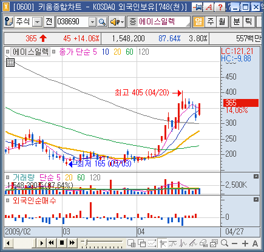264x252 pixels.
Task: Click the 증 margin indicator button
Action: click(133, 22)
